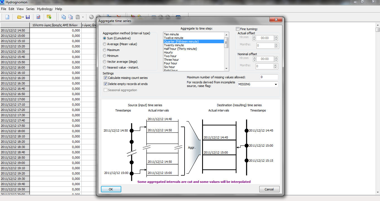Image resolution: width=380 pixels, height=201 pixels.
Task: Click the checkbox form toolbar icon
Action: pos(38,17)
